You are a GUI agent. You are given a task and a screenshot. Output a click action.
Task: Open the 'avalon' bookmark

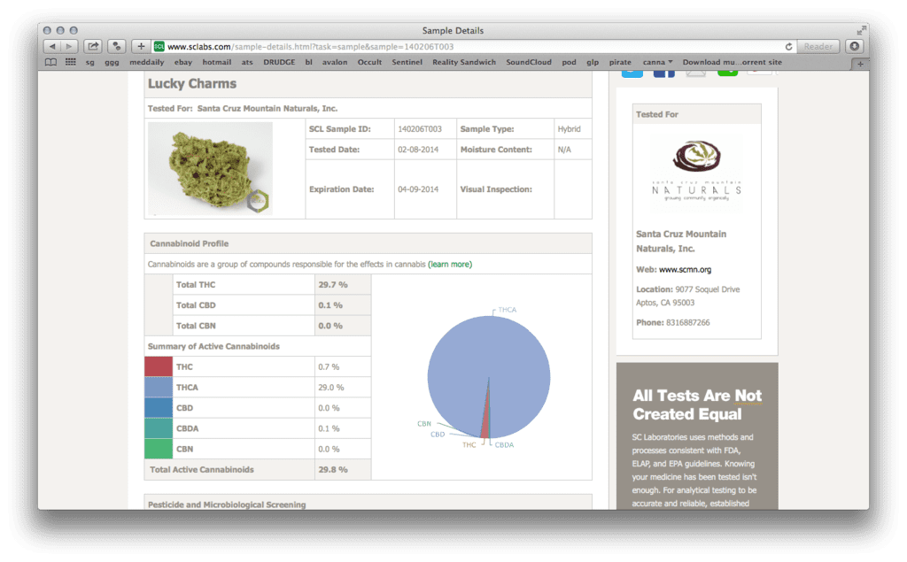coord(335,63)
